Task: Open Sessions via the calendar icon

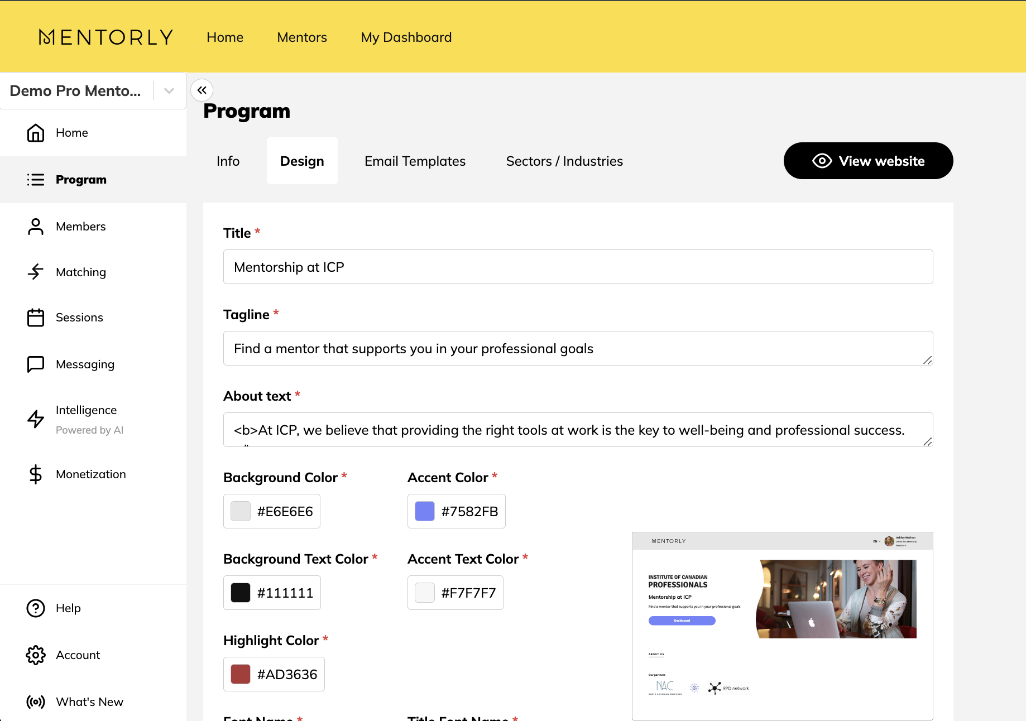Action: (x=36, y=317)
